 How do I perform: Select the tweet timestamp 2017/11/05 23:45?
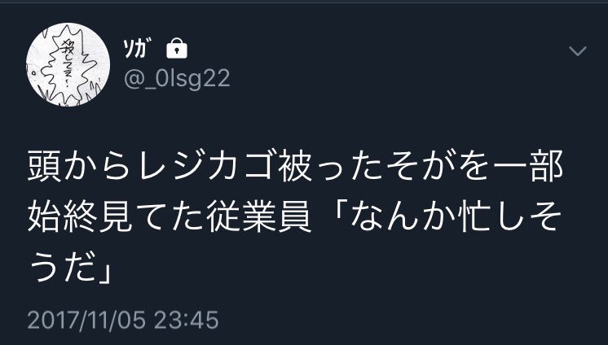123,321
